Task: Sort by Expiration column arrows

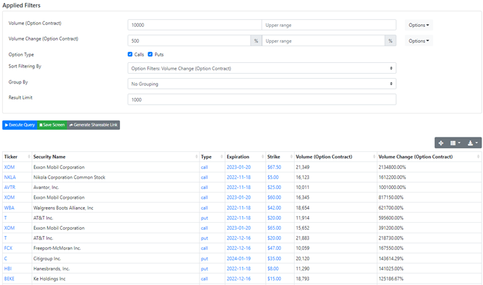Action: click(263, 157)
